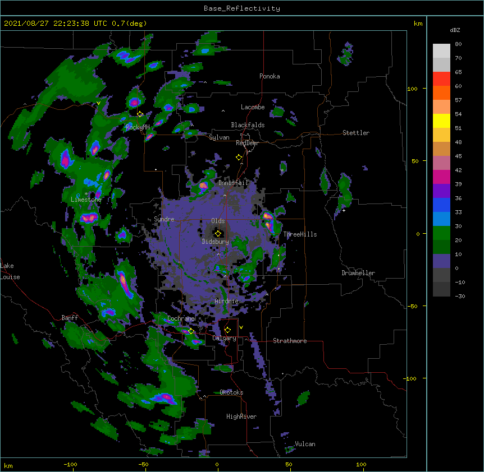484x472 pixels.
Task: Select the Vulcan label
Action: 305,444
